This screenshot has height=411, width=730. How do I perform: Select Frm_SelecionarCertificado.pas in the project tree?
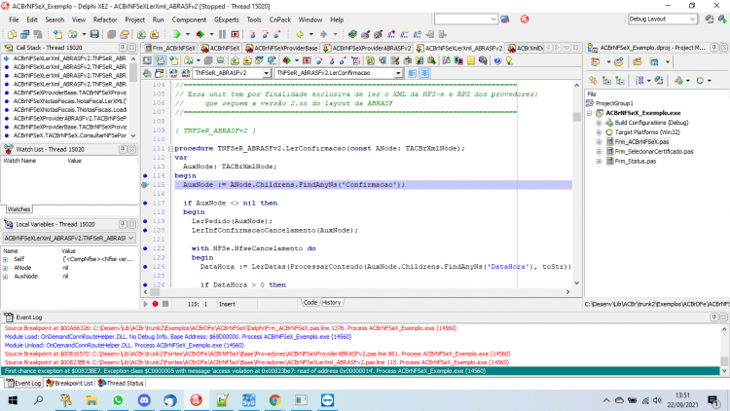click(654, 151)
